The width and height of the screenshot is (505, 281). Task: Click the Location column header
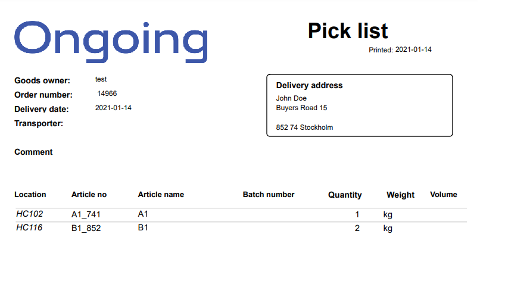pyautogui.click(x=30, y=195)
